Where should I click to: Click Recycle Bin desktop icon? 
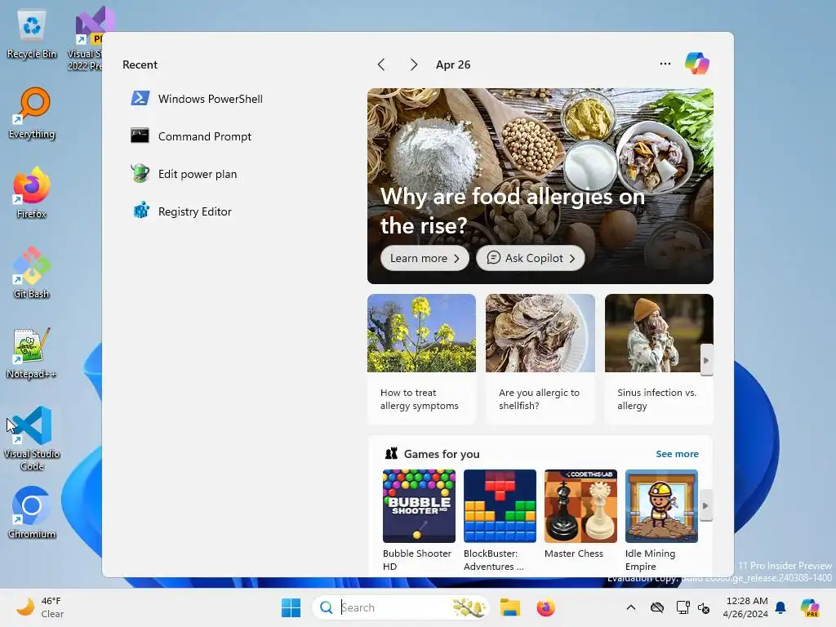pyautogui.click(x=32, y=34)
